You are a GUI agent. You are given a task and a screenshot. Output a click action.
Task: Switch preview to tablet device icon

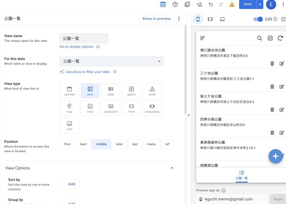(x=210, y=19)
